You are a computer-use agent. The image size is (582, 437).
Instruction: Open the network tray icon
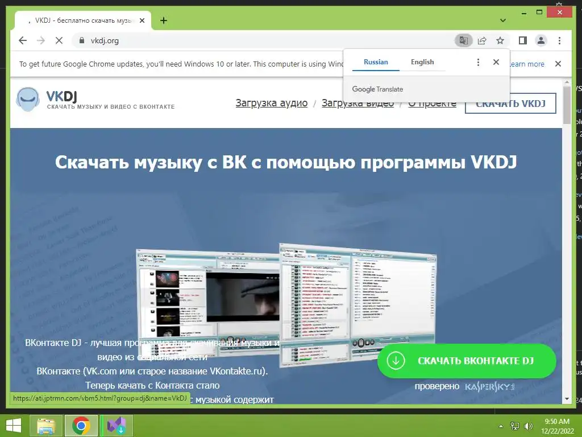[x=515, y=426]
